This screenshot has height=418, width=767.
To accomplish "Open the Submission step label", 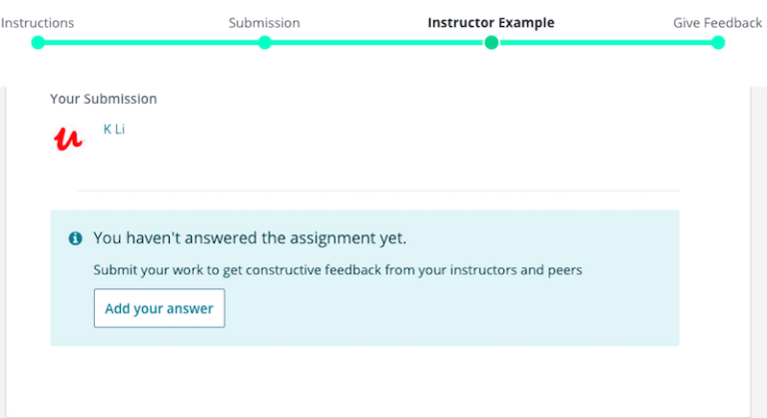I will (x=264, y=23).
